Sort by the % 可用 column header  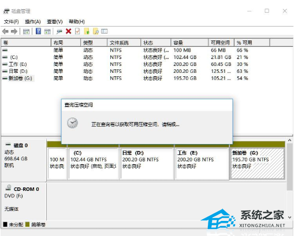tap(252, 43)
